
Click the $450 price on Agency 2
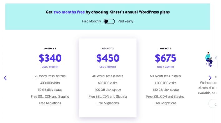(108, 58)
